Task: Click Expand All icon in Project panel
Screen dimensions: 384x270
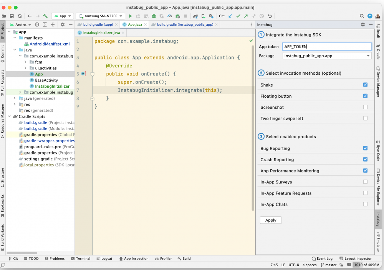Action: pyautogui.click(x=45, y=25)
